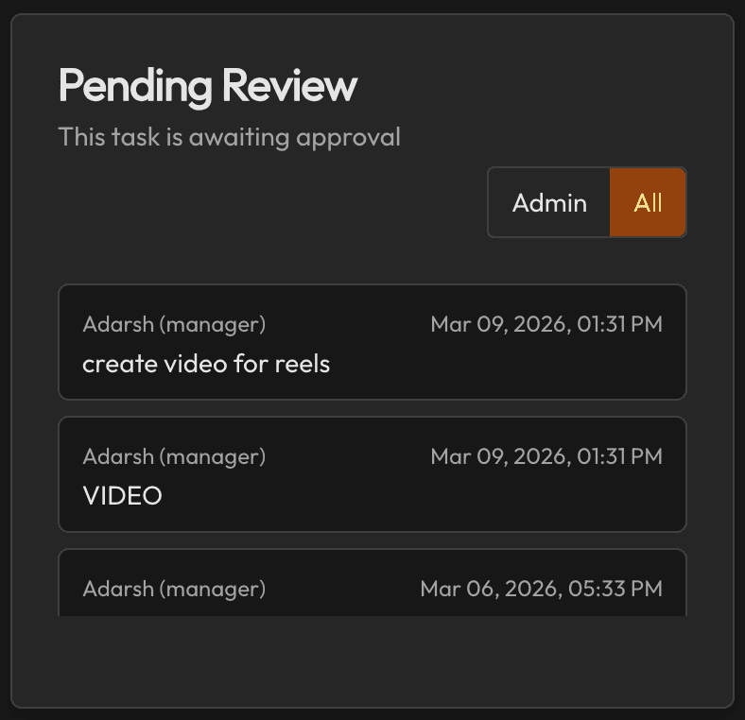Click the Pending Review heading
This screenshot has width=745, height=720.
pos(208,86)
